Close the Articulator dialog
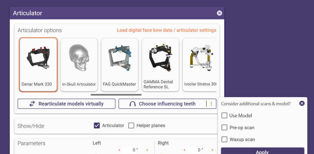The height and width of the screenshot is (154, 314). [219, 13]
